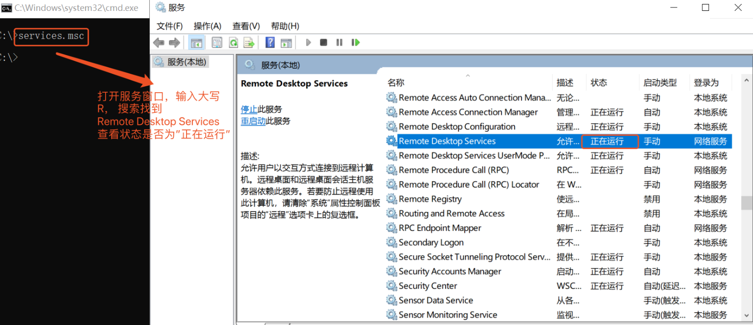753x325 pixels.
Task: Click the Refresh icon in the toolbar
Action: pos(233,42)
